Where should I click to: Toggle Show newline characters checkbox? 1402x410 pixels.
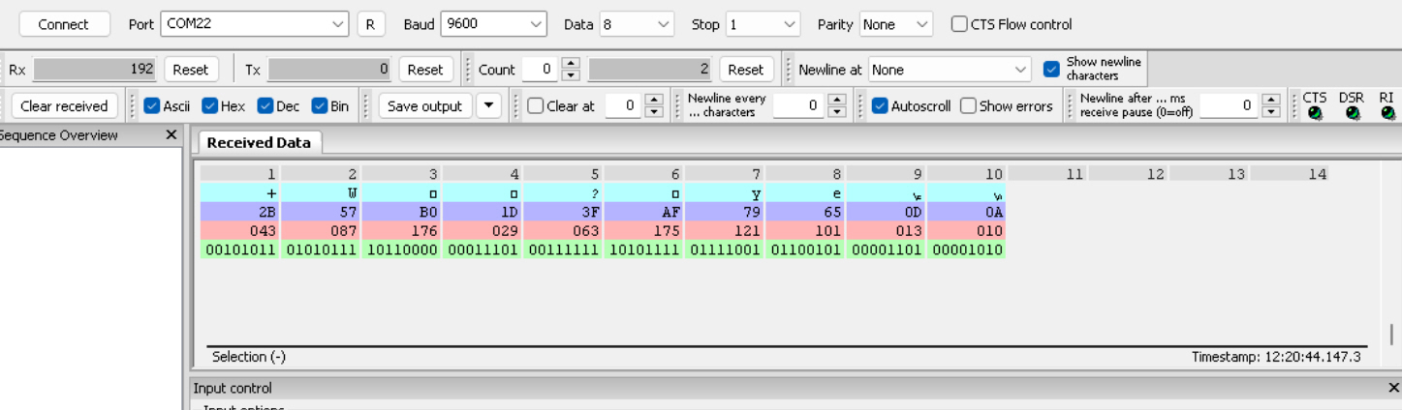[x=1051, y=70]
